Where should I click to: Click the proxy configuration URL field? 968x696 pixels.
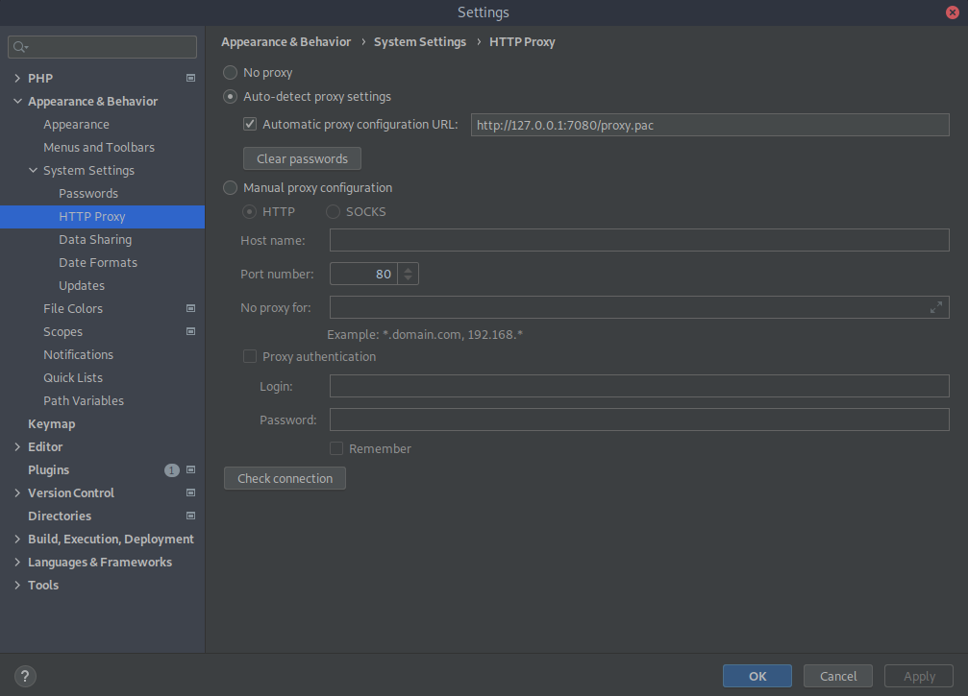[x=710, y=125]
